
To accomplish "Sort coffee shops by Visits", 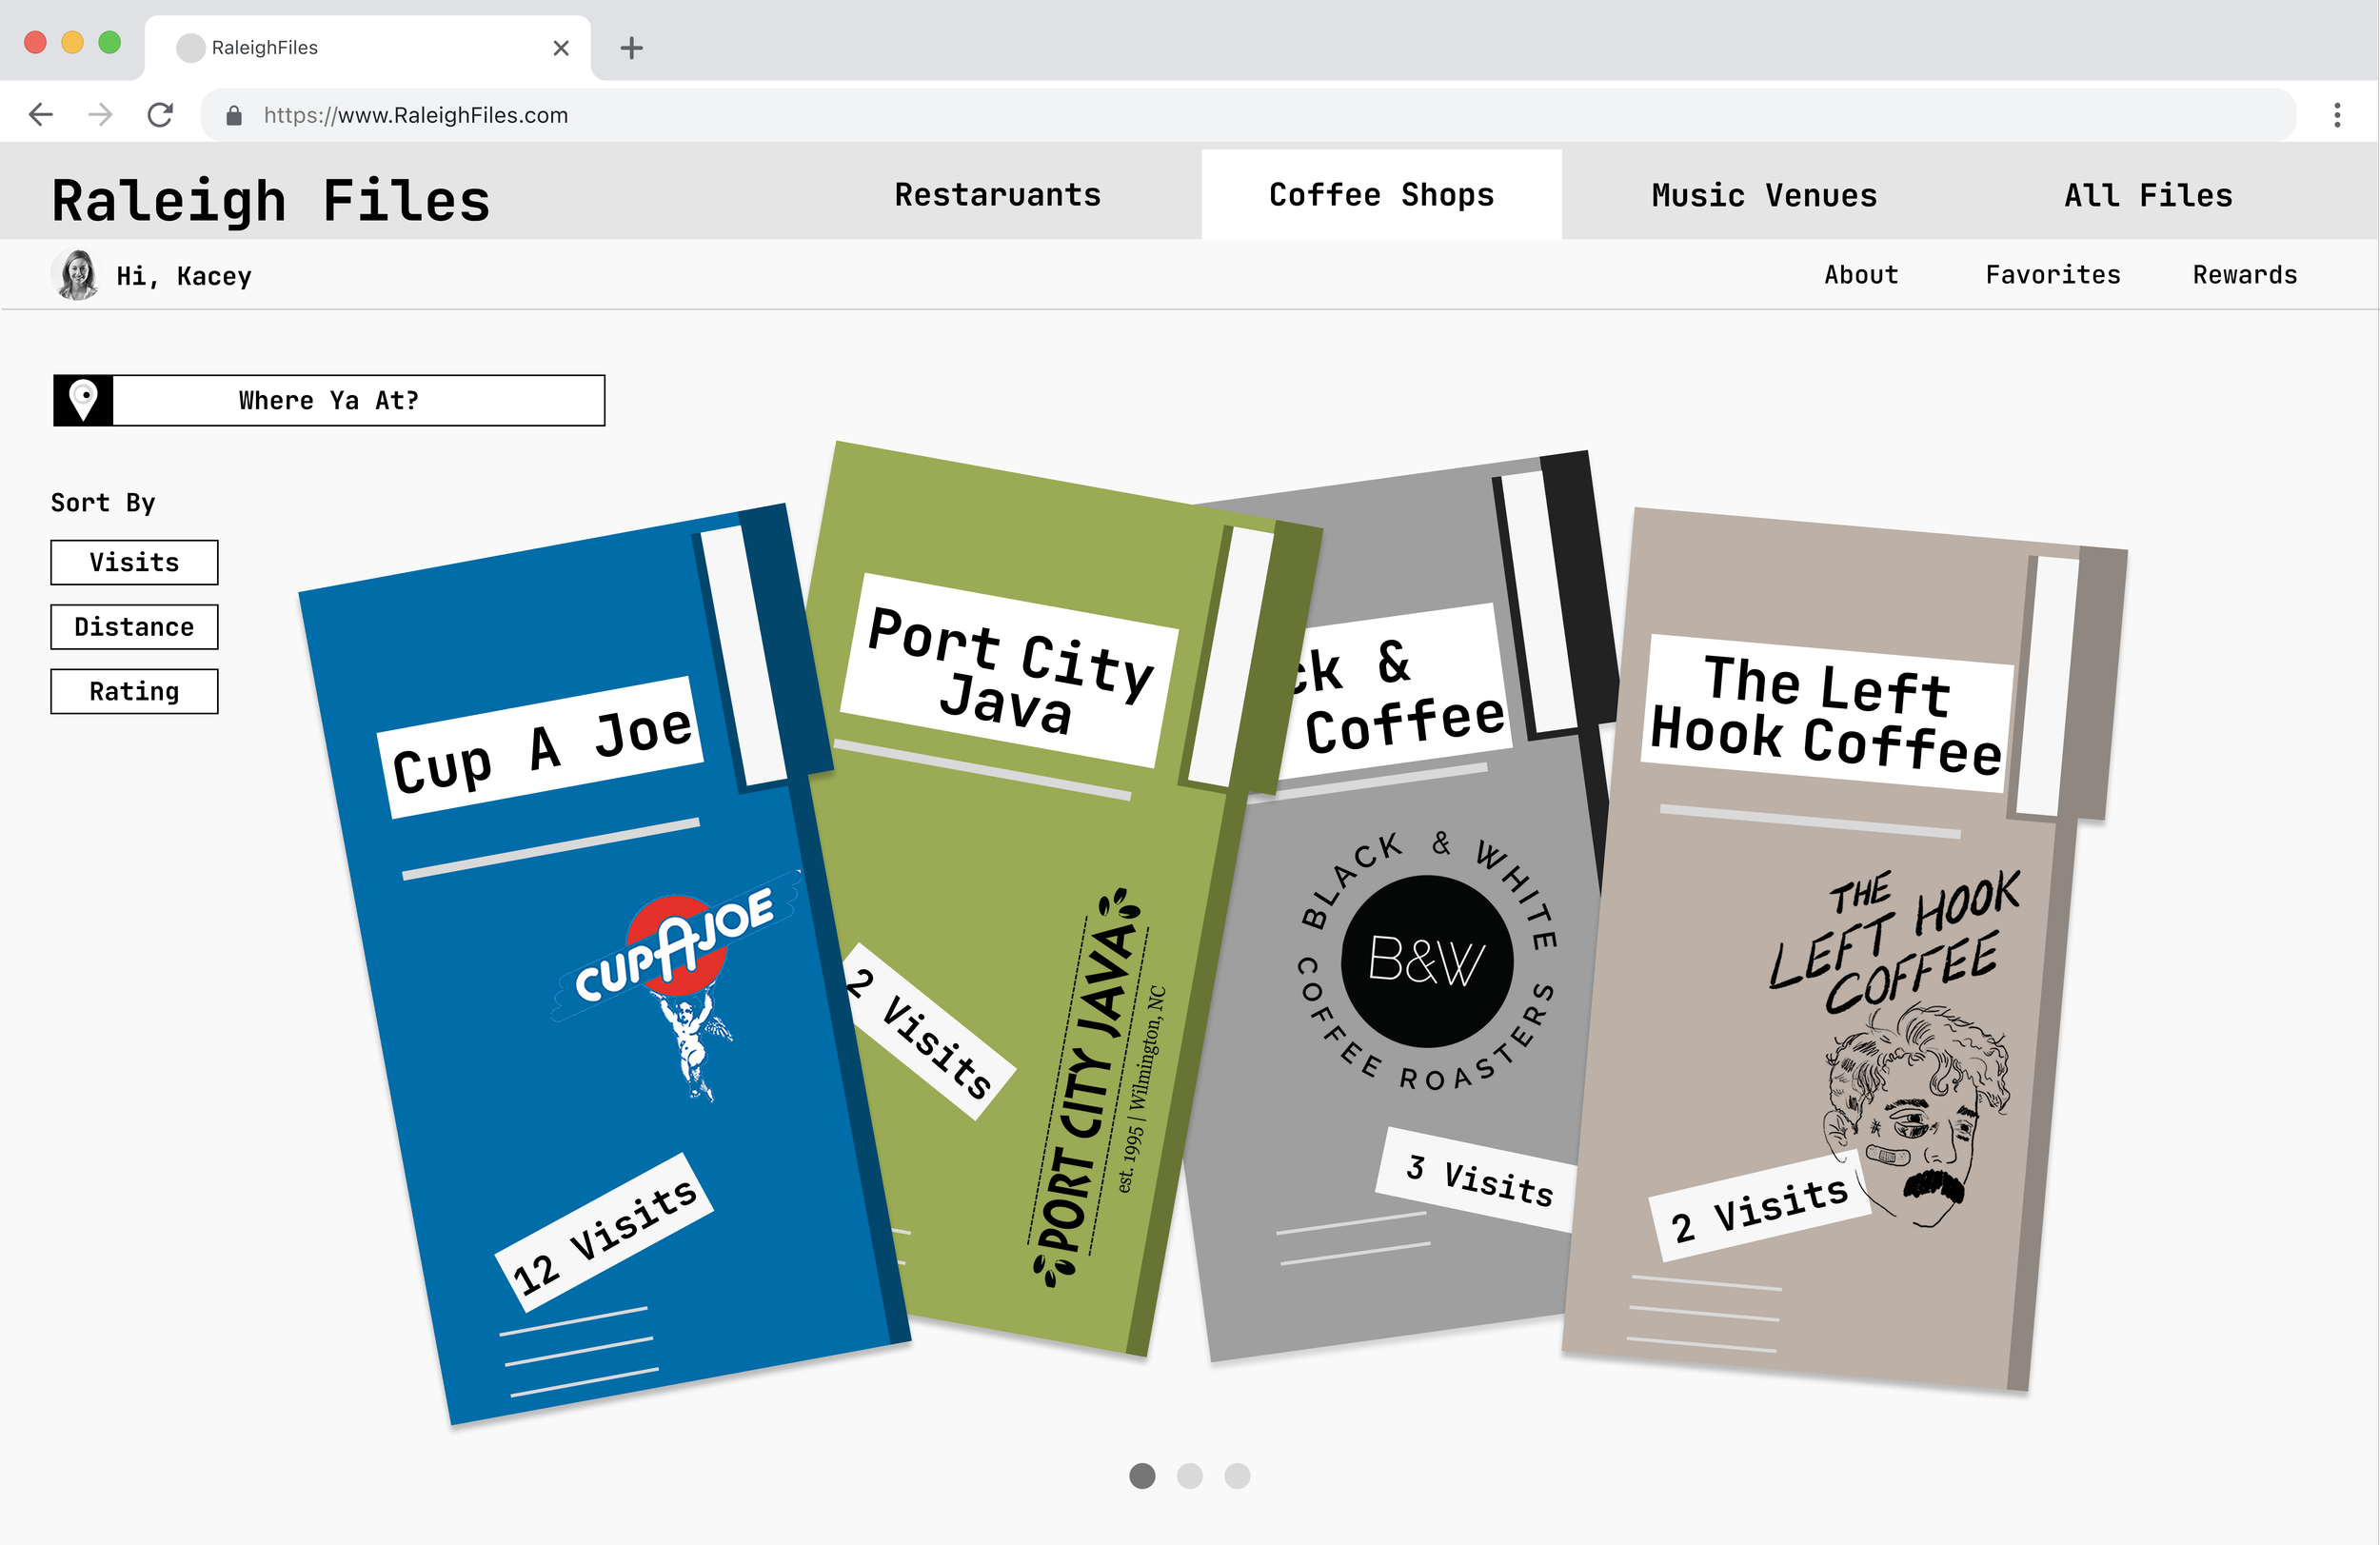I will (134, 562).
